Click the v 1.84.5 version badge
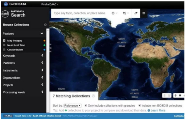The height and width of the screenshot is (120, 185). click(x=8, y=116)
